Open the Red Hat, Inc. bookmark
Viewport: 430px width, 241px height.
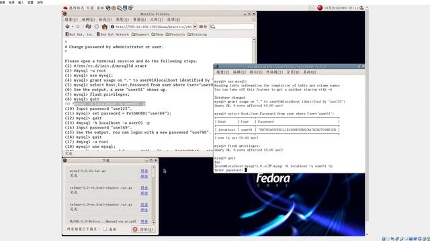(x=79, y=34)
